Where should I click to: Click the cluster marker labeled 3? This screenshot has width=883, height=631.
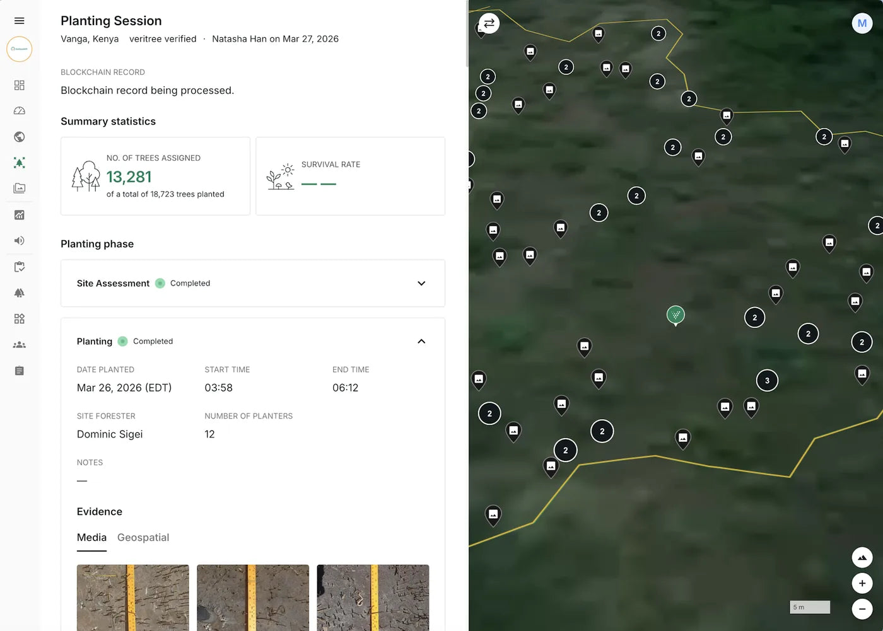tap(767, 380)
